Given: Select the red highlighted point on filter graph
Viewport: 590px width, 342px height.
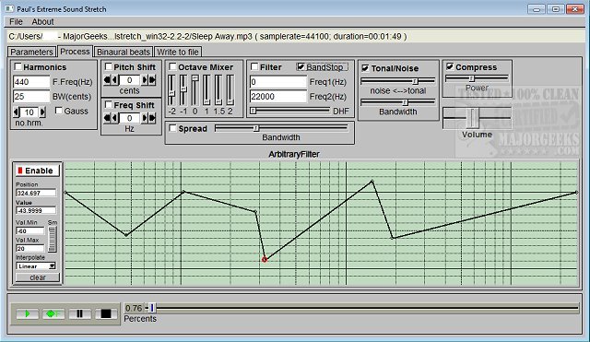Looking at the screenshot, I should click(x=265, y=260).
